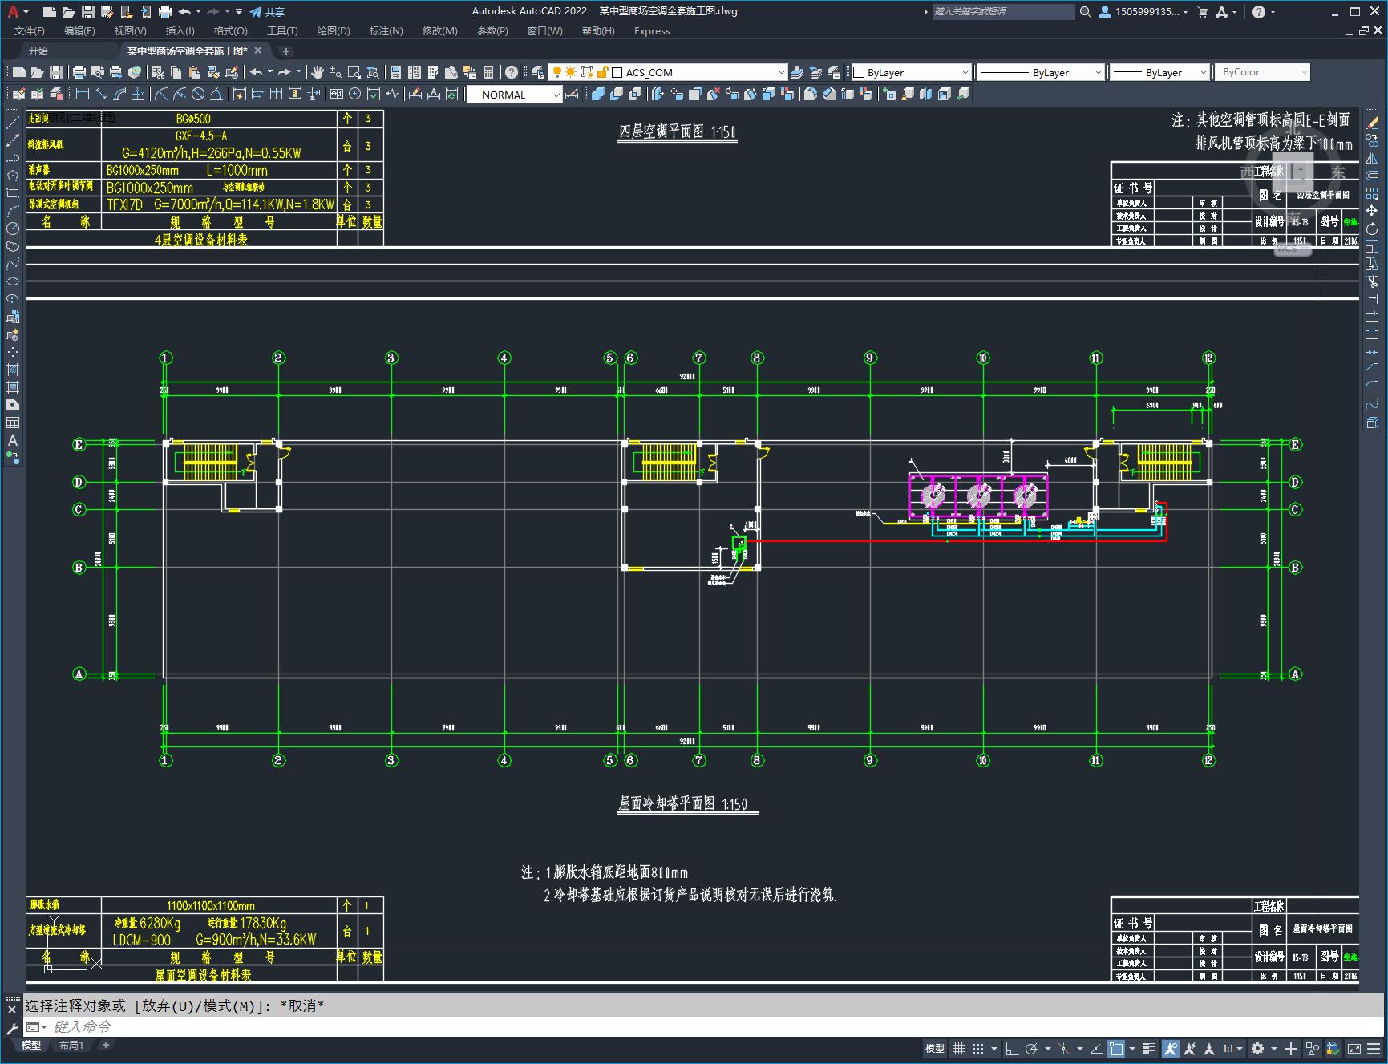The width and height of the screenshot is (1388, 1064).
Task: Select the Linear dimension tool
Action: pos(82,94)
